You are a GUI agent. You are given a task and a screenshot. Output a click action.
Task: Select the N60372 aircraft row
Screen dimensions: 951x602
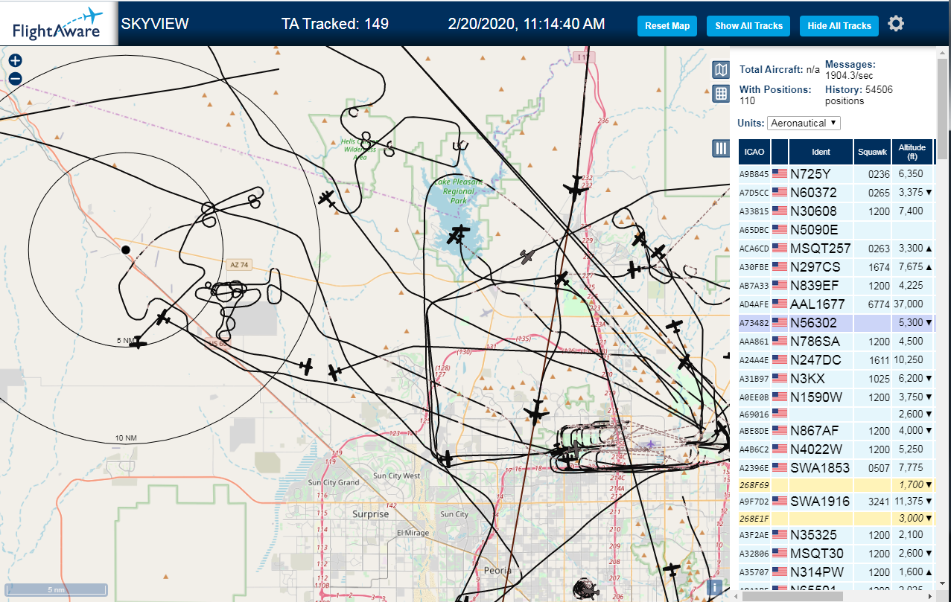coord(837,193)
